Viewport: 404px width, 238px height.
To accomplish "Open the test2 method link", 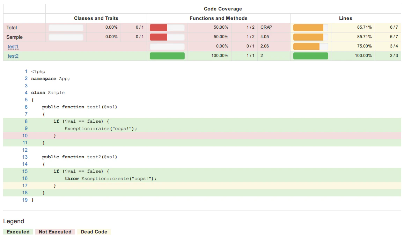I will (x=13, y=56).
